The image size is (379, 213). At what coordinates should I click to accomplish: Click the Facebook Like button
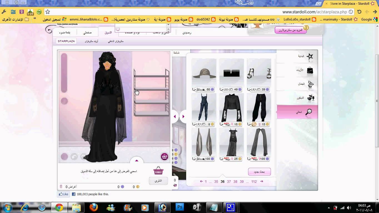click(x=63, y=194)
